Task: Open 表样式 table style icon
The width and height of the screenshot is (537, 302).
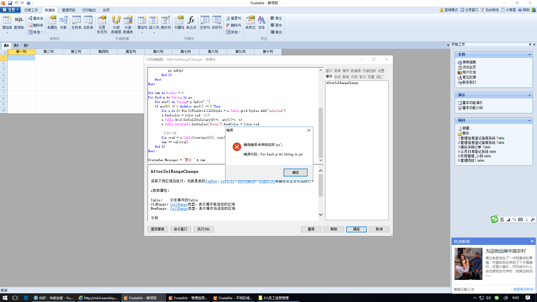Action: [250, 22]
